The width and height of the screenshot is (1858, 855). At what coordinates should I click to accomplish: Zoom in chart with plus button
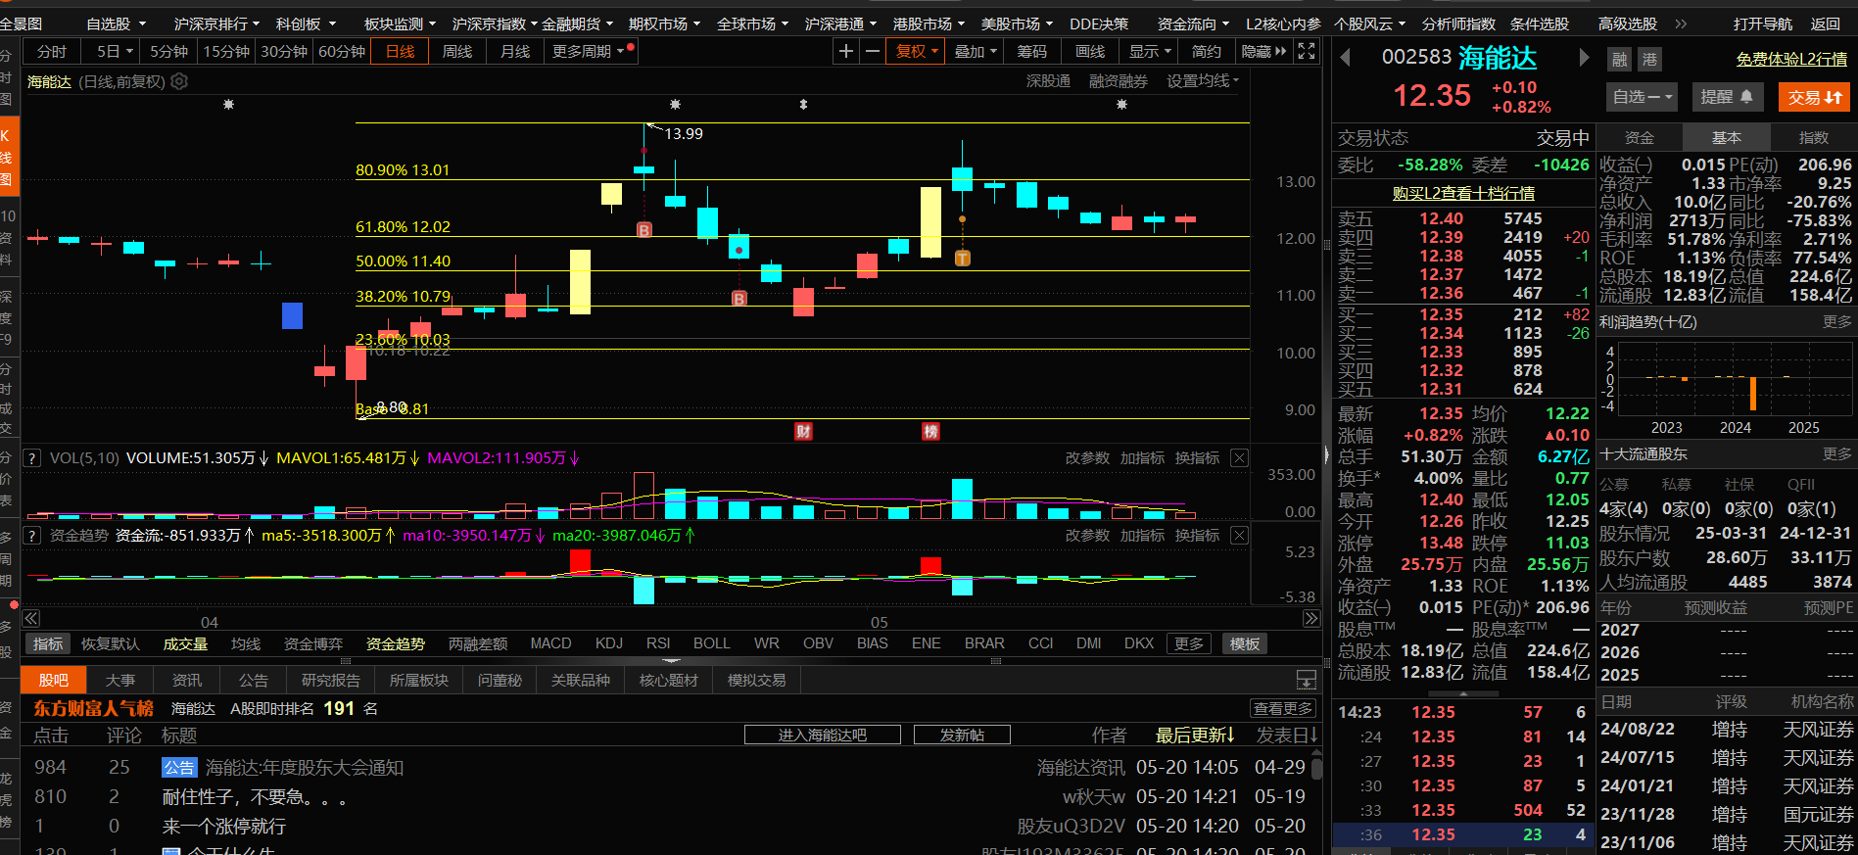coord(846,51)
